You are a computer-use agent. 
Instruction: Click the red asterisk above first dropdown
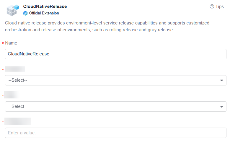tap(3, 70)
